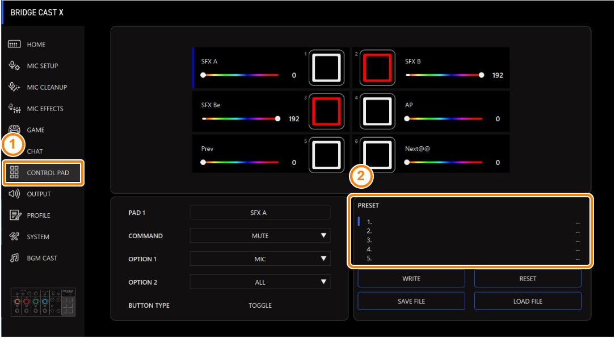Open the more options for preset 3
This screenshot has height=339, width=615.
578,241
